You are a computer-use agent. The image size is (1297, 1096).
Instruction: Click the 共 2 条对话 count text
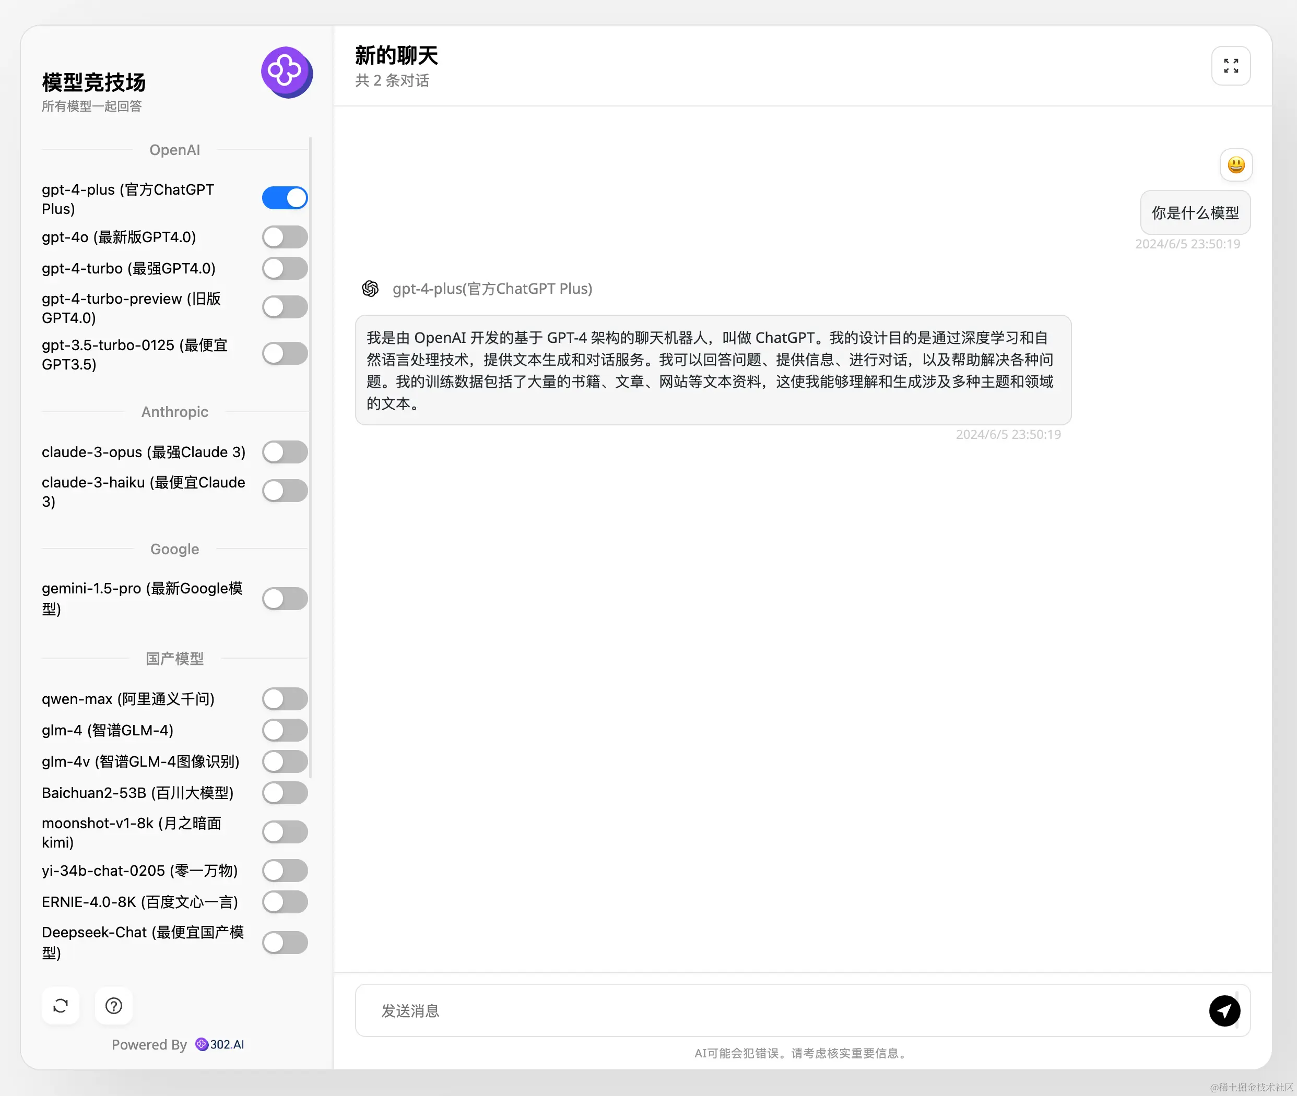(392, 81)
